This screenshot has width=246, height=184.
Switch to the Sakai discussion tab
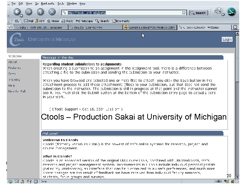[x=41, y=27]
